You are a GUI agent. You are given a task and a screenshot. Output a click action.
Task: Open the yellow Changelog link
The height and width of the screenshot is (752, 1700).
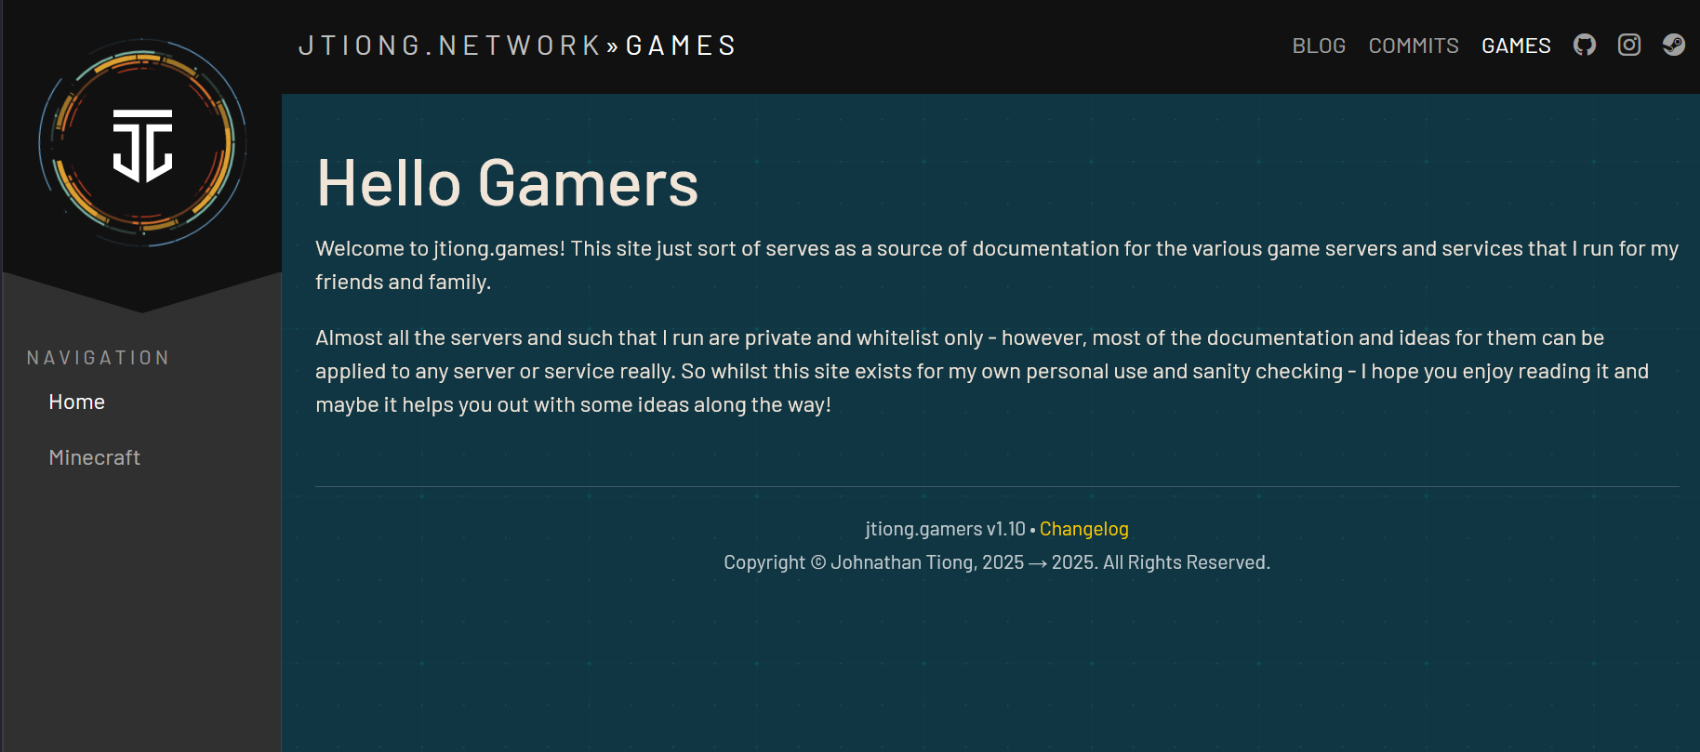pos(1083,529)
